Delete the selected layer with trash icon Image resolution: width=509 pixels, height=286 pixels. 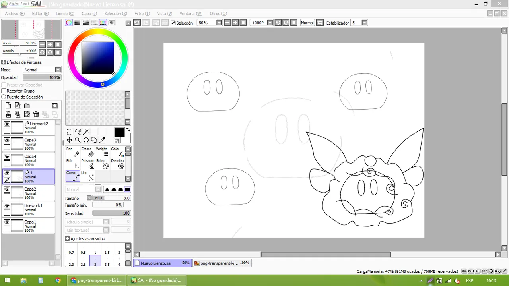[36, 114]
